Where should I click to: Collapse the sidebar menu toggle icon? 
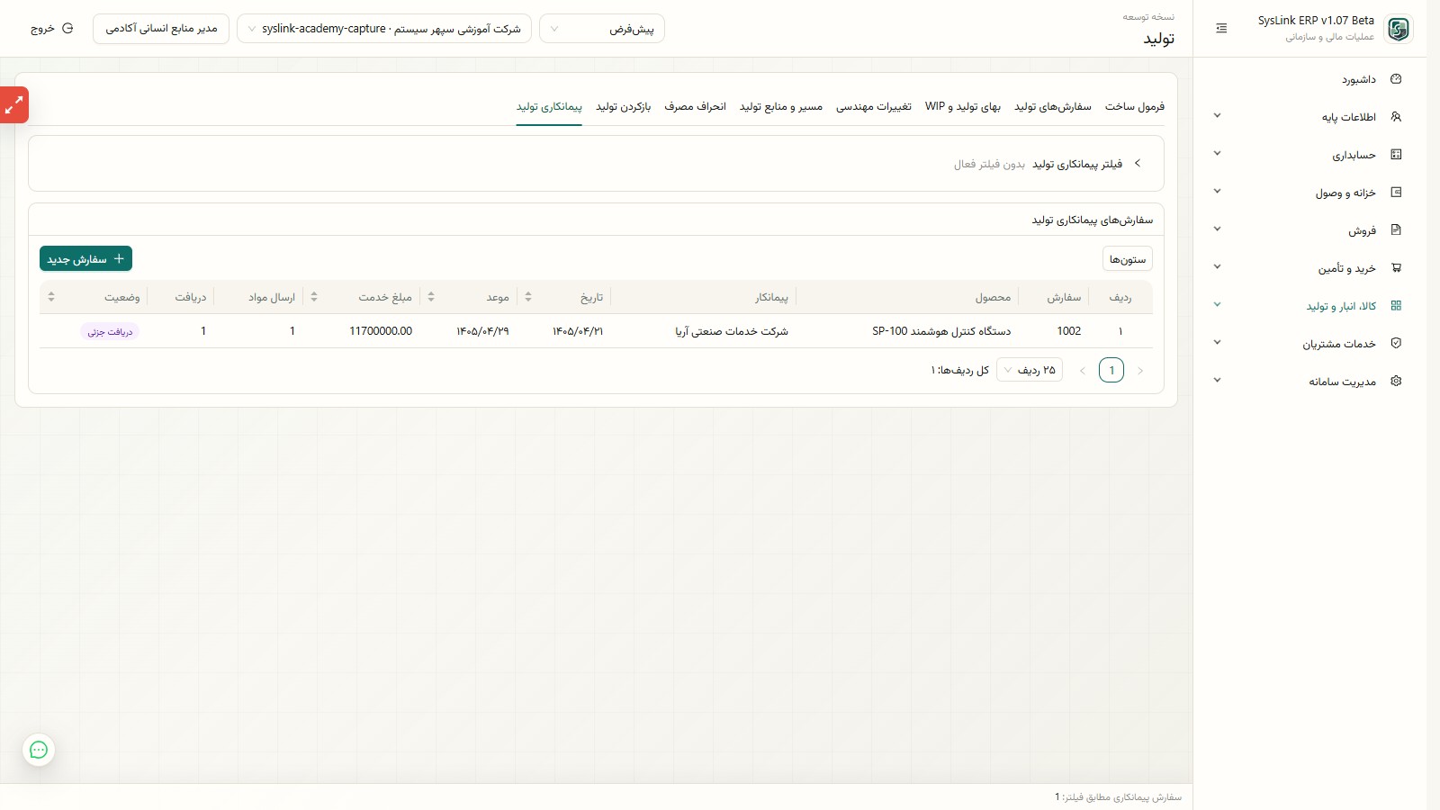point(1221,29)
